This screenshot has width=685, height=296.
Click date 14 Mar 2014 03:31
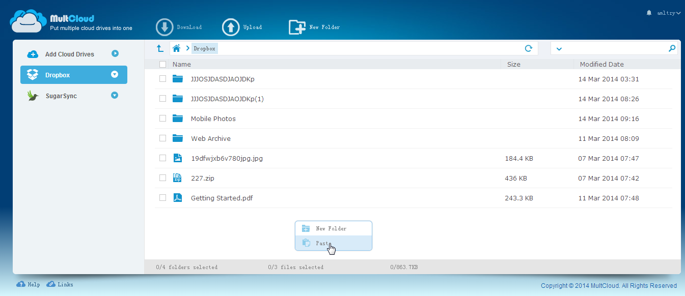tap(609, 79)
